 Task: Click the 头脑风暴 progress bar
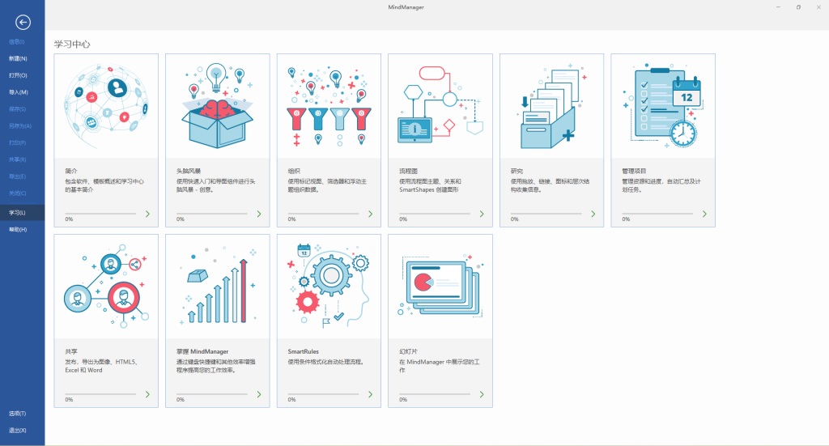click(210, 214)
